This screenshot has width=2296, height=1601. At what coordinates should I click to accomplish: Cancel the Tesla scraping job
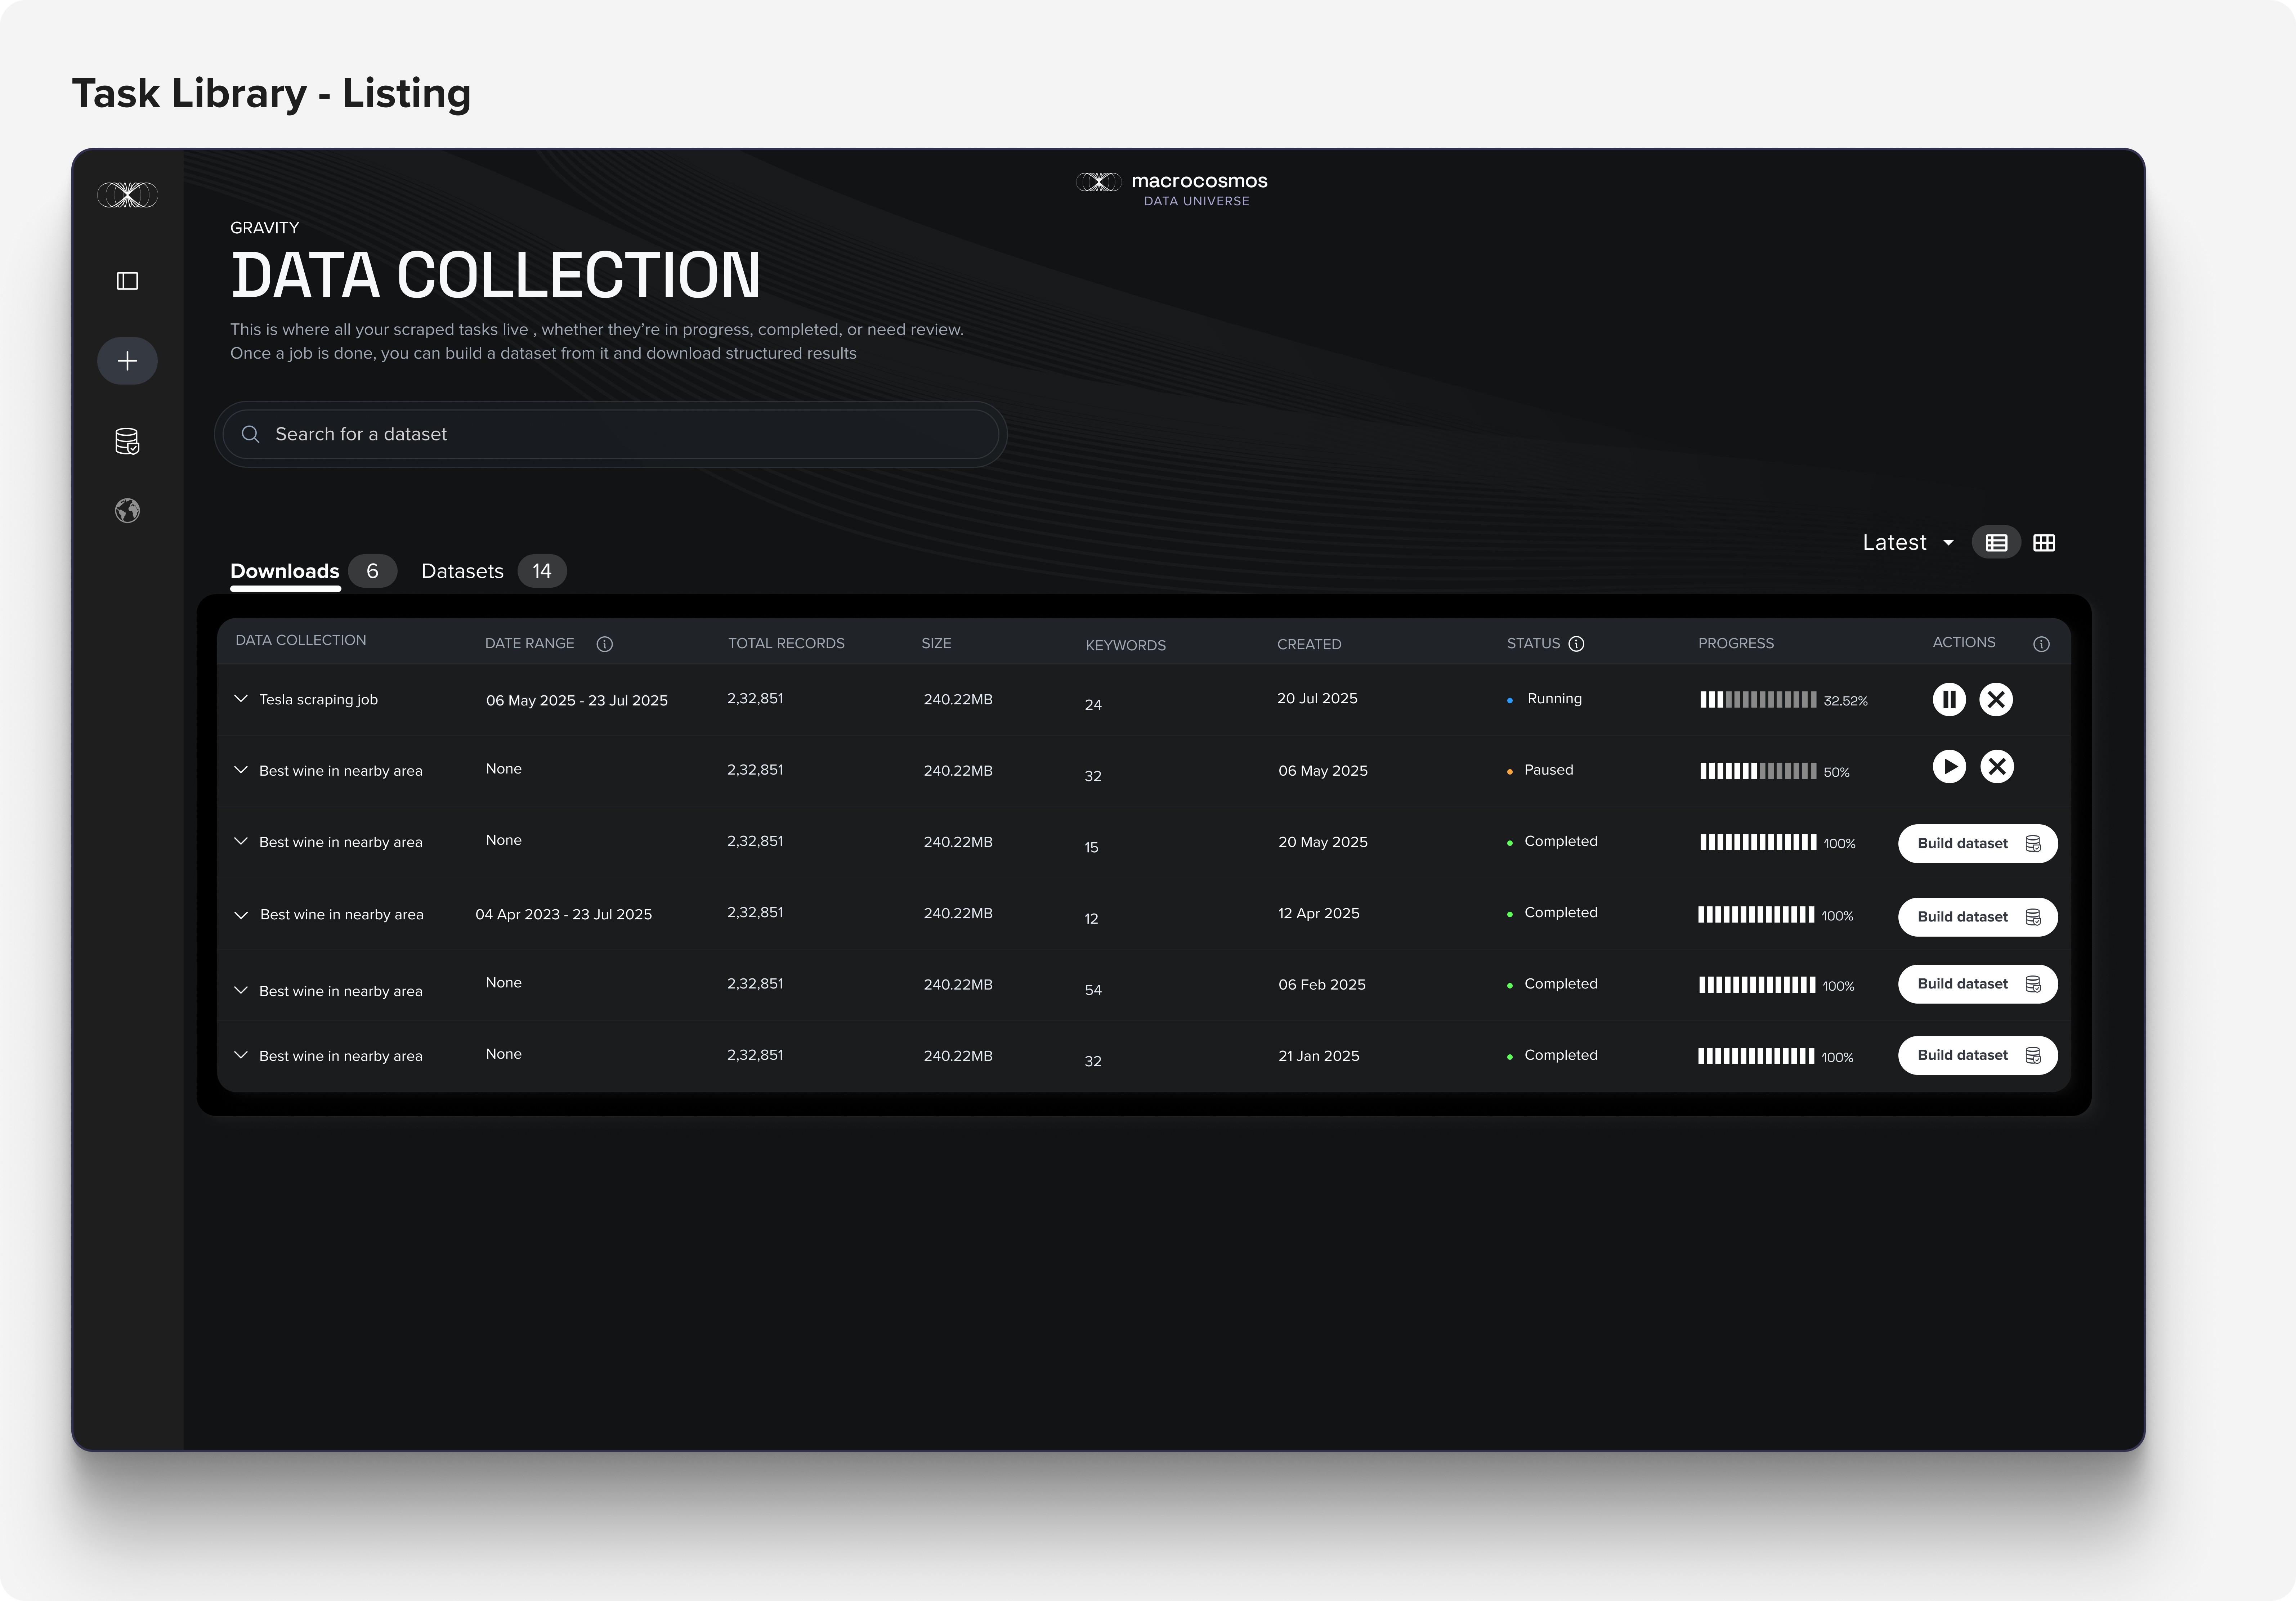point(1996,699)
